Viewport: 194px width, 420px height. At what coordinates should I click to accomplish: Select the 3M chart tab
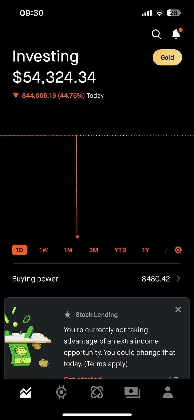pyautogui.click(x=93, y=250)
